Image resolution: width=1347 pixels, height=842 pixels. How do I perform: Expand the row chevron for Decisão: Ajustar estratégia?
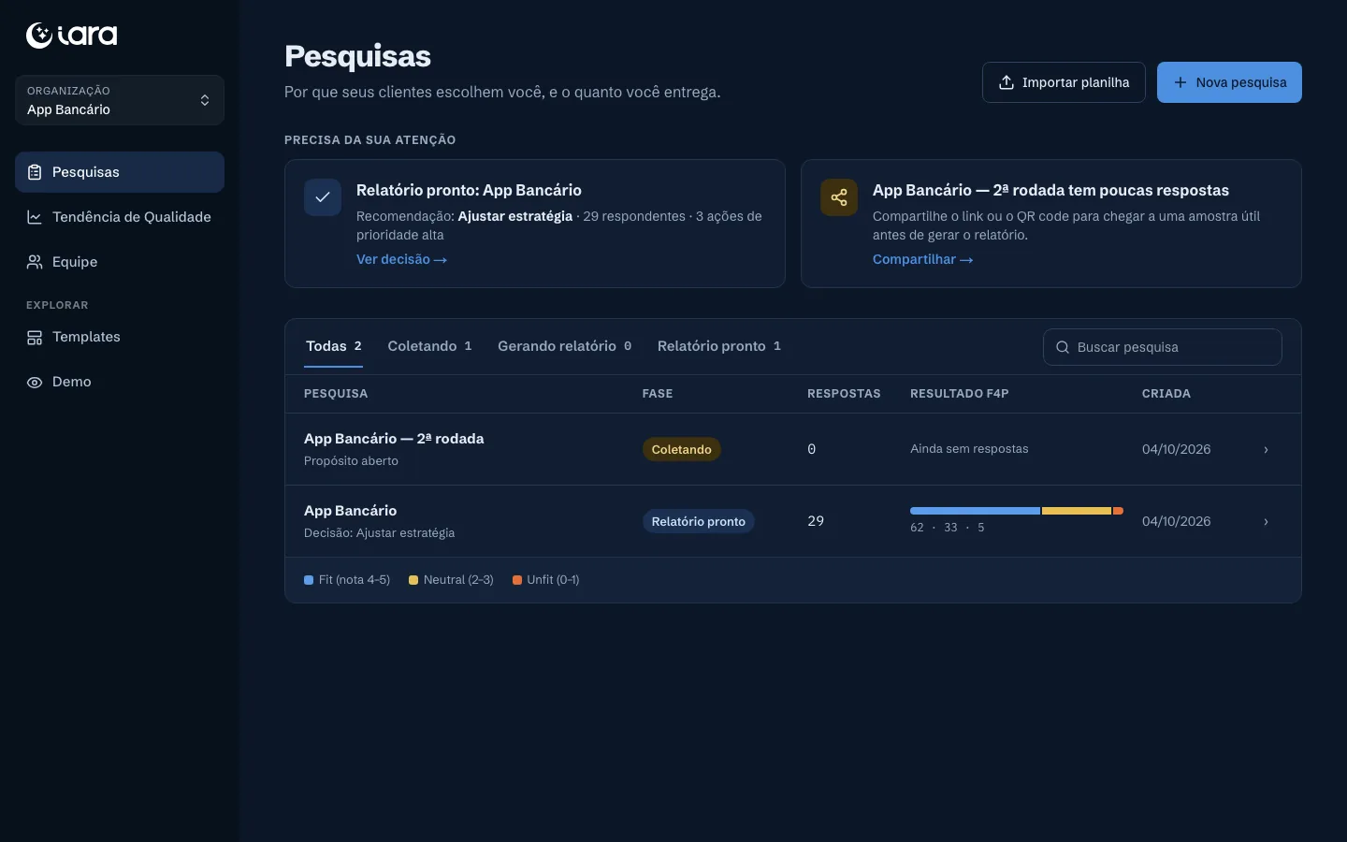pos(1267,521)
